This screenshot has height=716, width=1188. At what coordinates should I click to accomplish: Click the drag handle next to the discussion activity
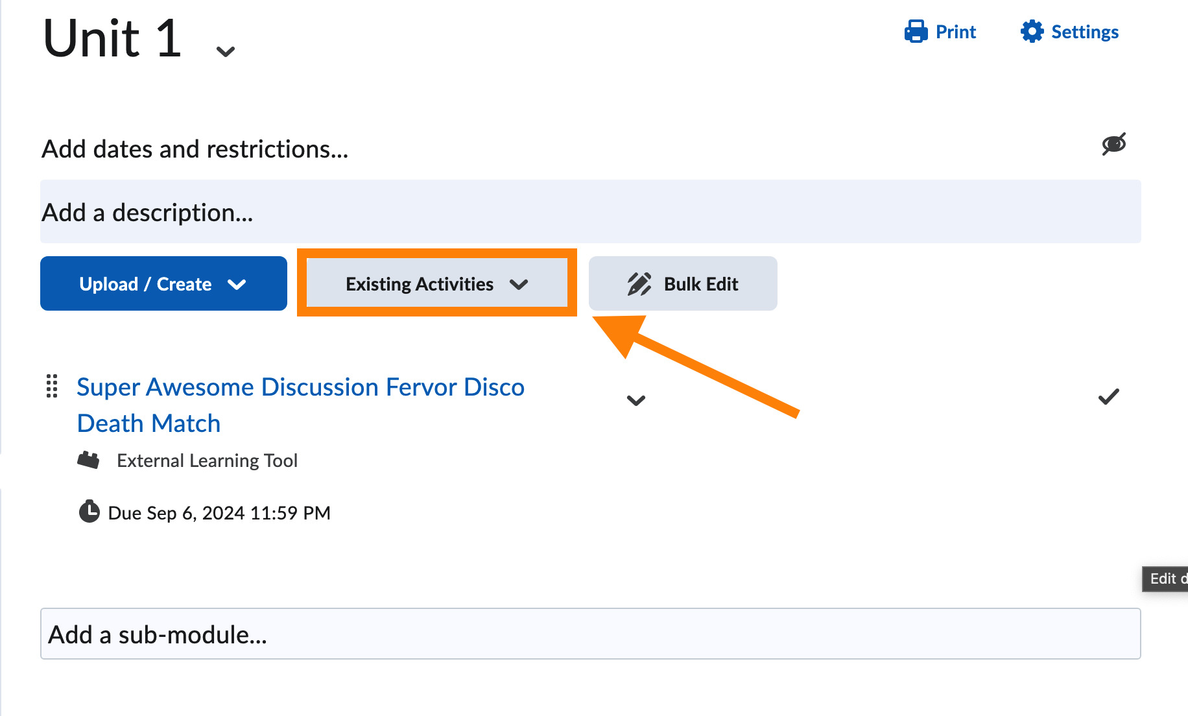point(53,387)
